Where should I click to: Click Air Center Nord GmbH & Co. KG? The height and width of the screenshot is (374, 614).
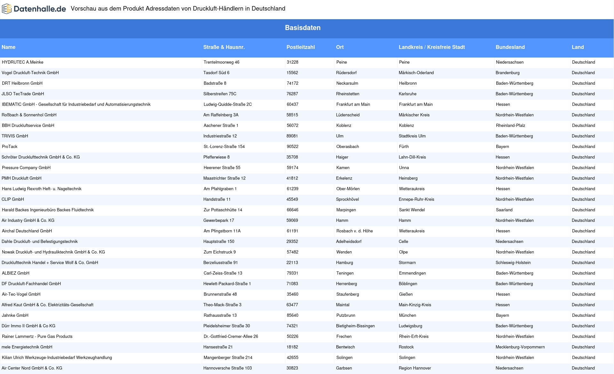(32, 368)
